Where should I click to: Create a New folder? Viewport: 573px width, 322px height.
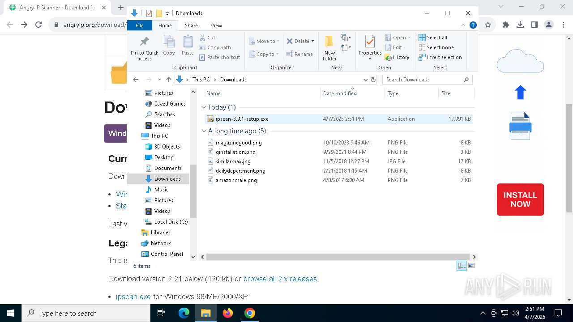[329, 48]
